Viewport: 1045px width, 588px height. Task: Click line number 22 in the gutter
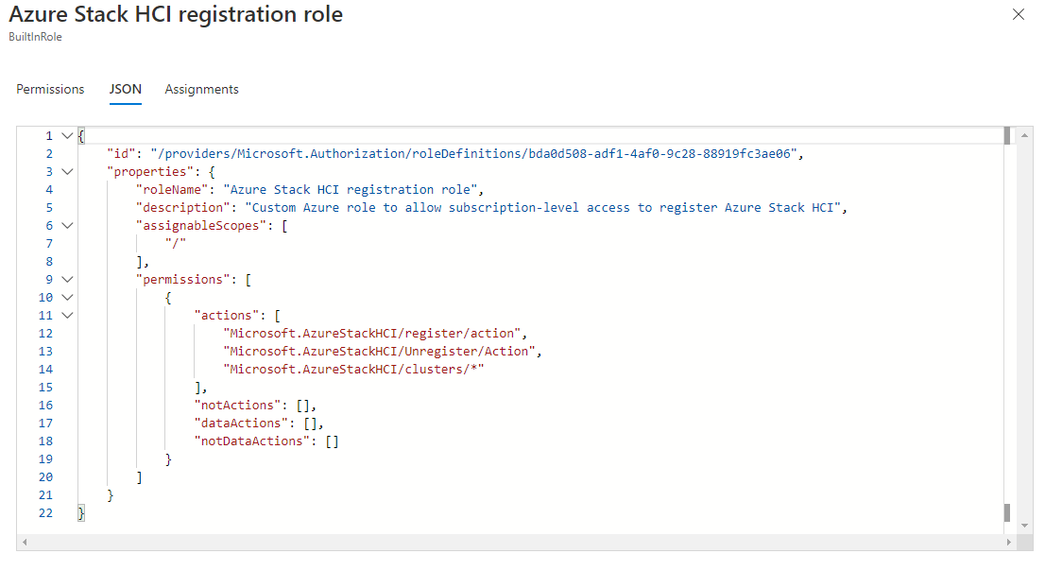tap(45, 513)
